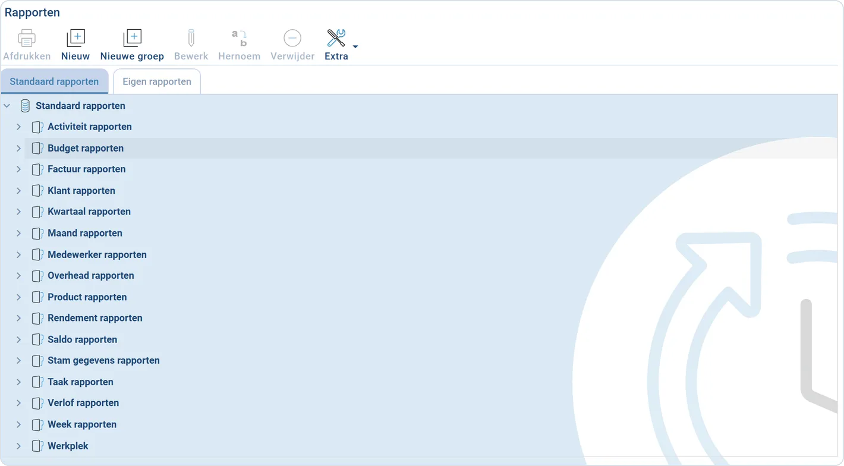The image size is (844, 466).
Task: Select the Verlof rapporten label
Action: coord(83,403)
